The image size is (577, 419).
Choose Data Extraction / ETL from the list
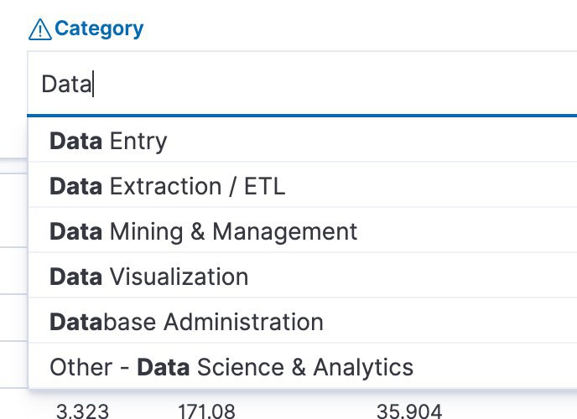pos(302,186)
